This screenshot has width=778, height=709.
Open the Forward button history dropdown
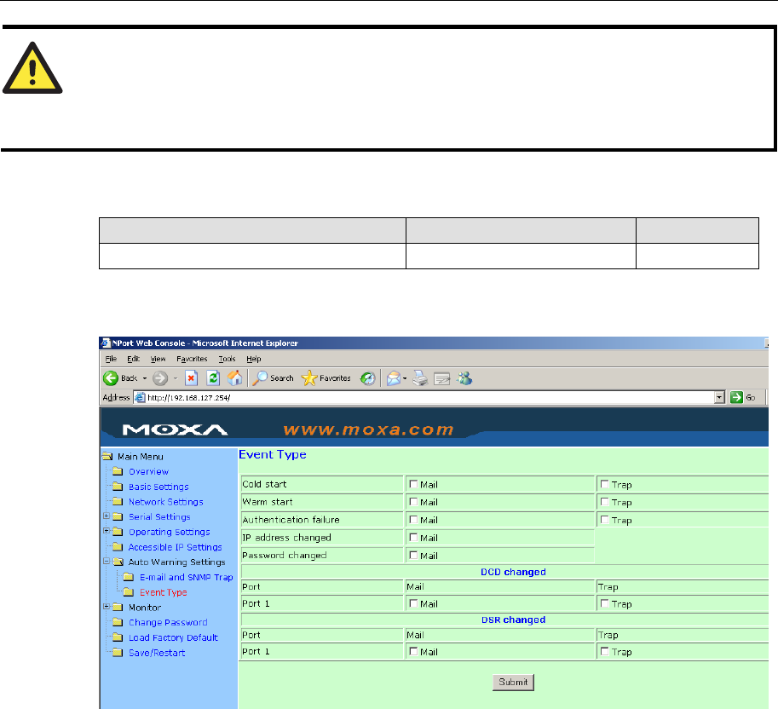pyautogui.click(x=176, y=378)
